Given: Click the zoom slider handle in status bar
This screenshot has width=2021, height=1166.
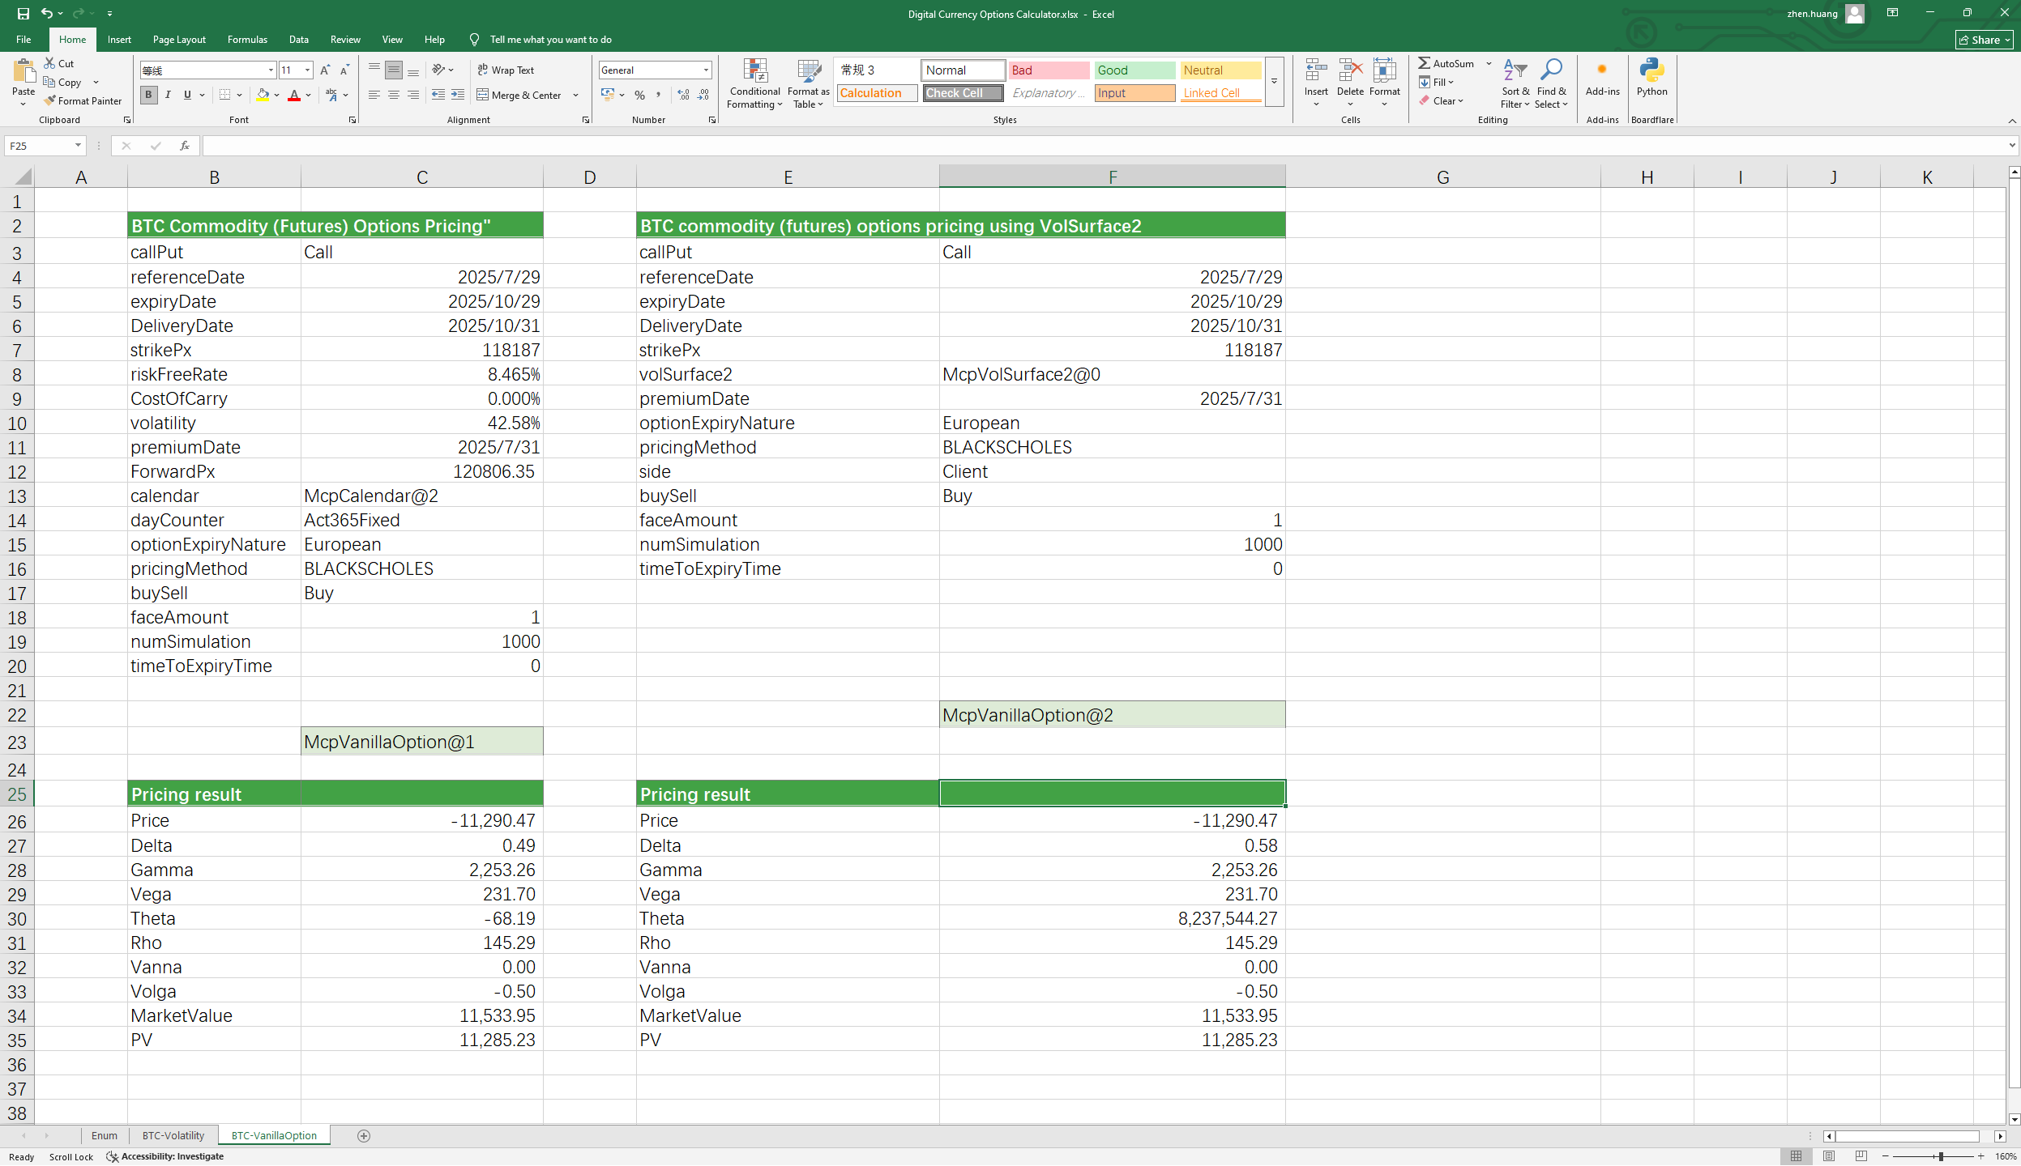Looking at the screenshot, I should pyautogui.click(x=1941, y=1156).
